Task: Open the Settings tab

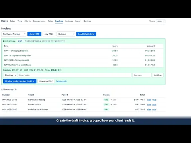Action: pyautogui.click(x=87, y=21)
